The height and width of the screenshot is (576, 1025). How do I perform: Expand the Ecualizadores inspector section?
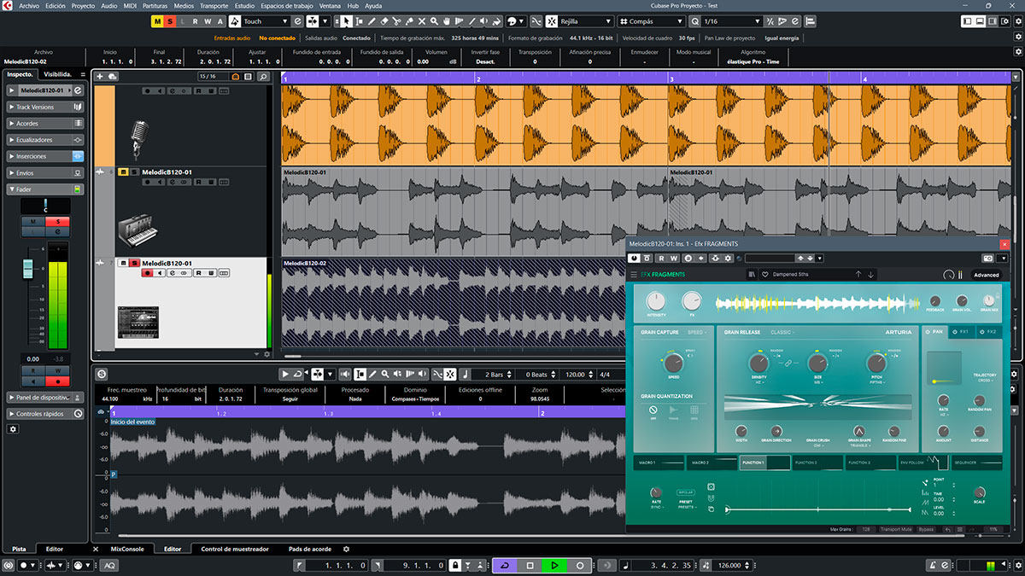[34, 140]
